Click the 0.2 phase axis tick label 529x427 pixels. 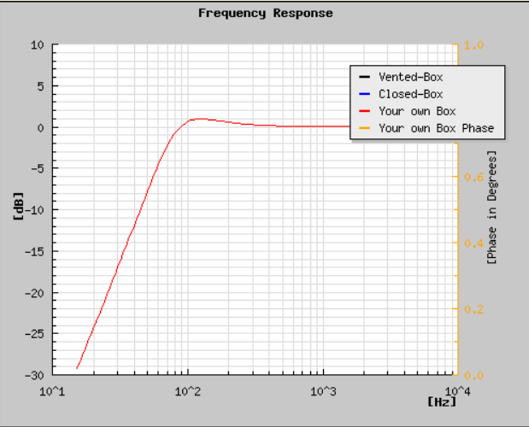pos(473,309)
